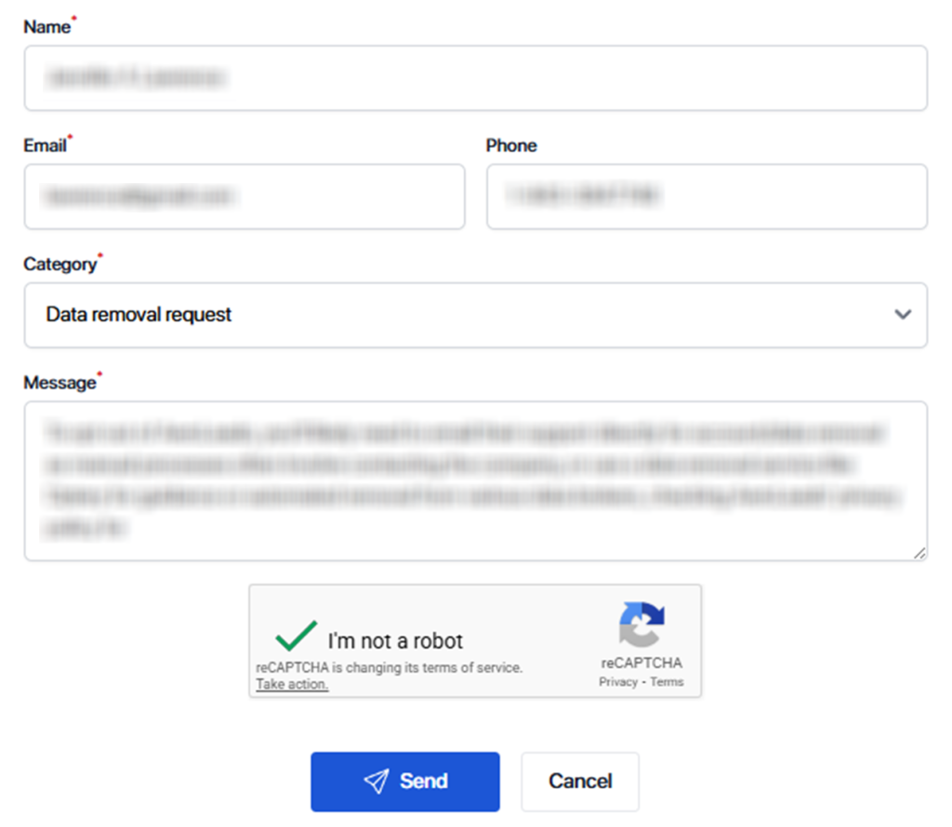Screen dimensions: 952x827
Task: Click the Email field label
Action: tap(45, 146)
